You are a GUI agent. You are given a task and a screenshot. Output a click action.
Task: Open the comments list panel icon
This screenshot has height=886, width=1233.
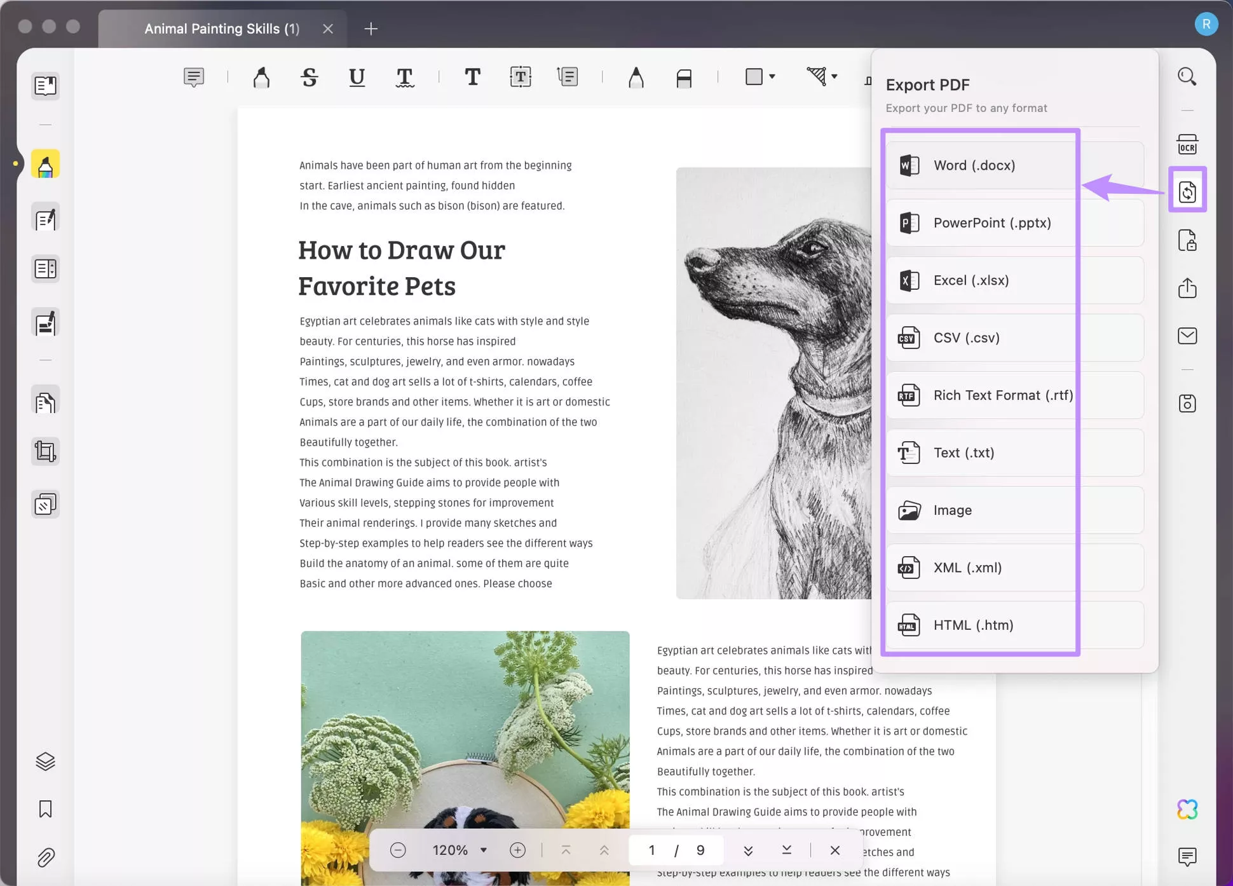(1187, 857)
